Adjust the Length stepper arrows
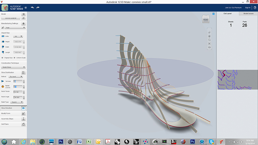Viewport: 258px width, 145px height. click(24, 53)
